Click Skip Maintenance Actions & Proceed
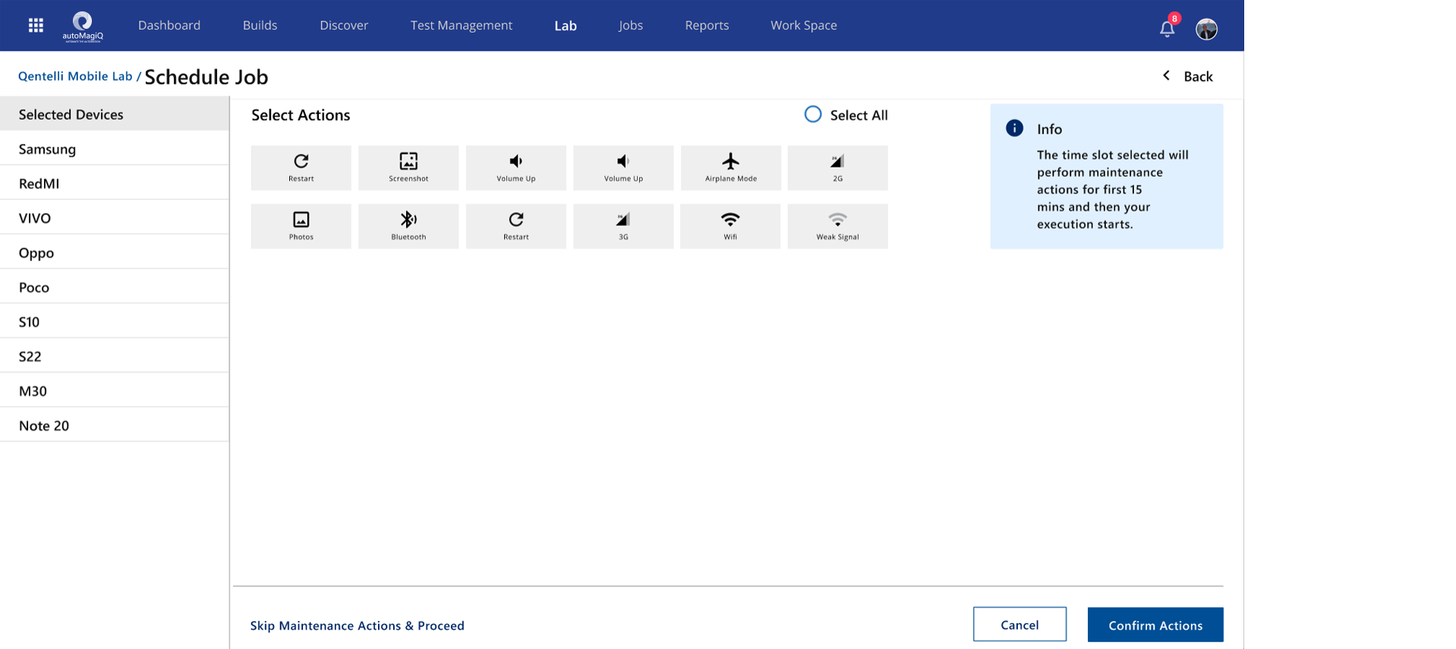The image size is (1456, 649). point(358,625)
